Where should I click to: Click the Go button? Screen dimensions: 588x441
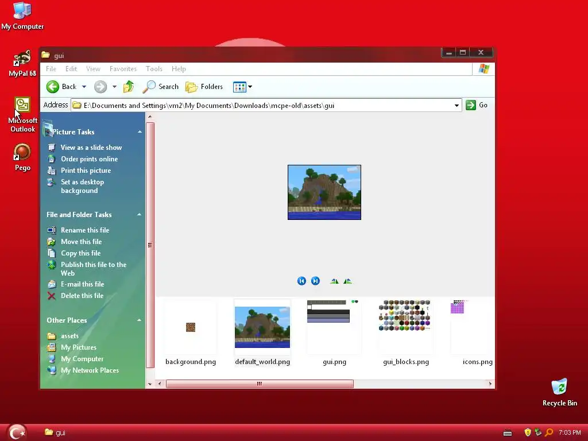coord(477,105)
